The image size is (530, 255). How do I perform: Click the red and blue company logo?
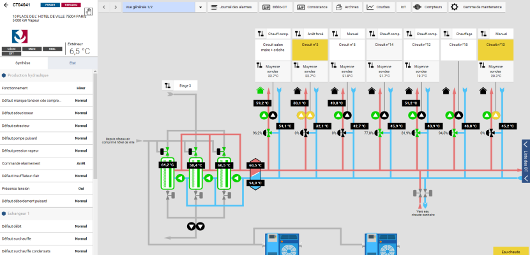coord(20,36)
